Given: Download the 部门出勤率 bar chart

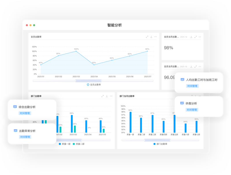Looking at the screenshot, I should coord(107,96).
